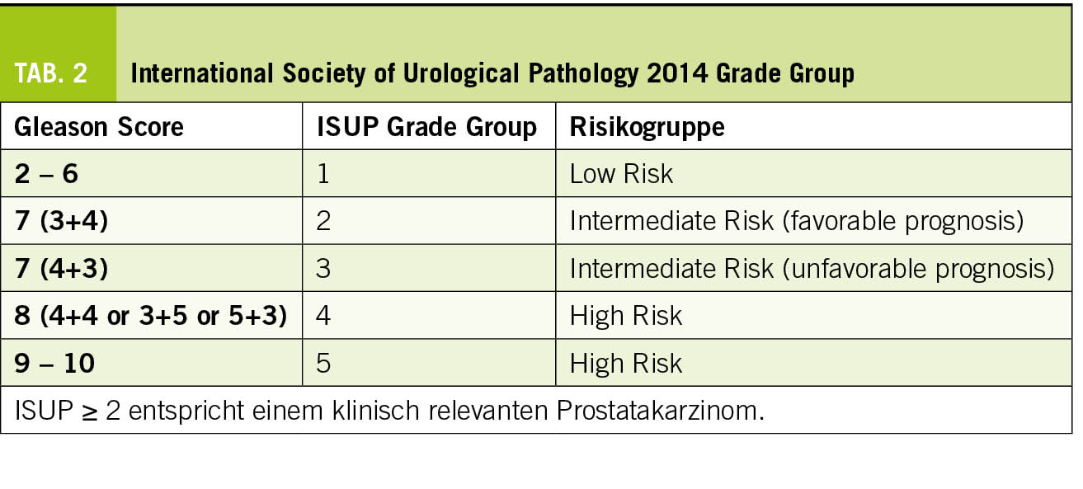Viewport: 1083px width, 489px height.
Task: Click the 8 (4+4 or 3+5 or 5+3) cell
Action: (151, 316)
